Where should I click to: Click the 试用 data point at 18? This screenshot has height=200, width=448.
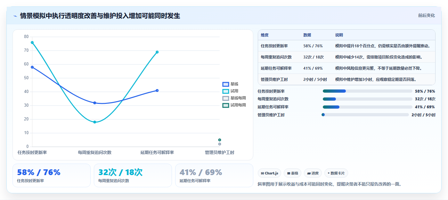(94, 122)
